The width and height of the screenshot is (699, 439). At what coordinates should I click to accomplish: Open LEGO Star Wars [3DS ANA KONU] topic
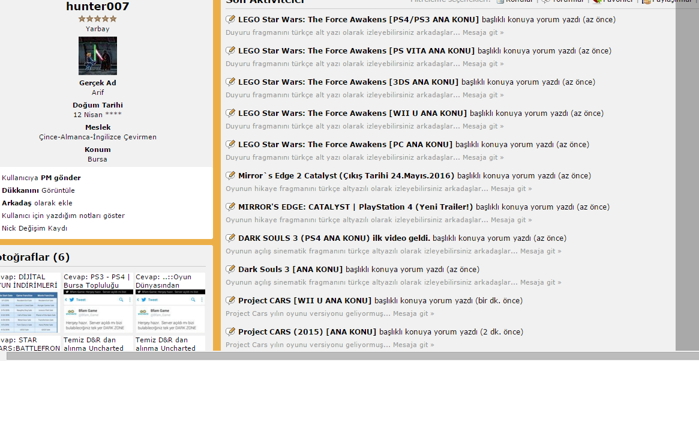pyautogui.click(x=348, y=82)
